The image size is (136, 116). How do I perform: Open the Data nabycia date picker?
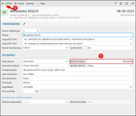(67, 61)
